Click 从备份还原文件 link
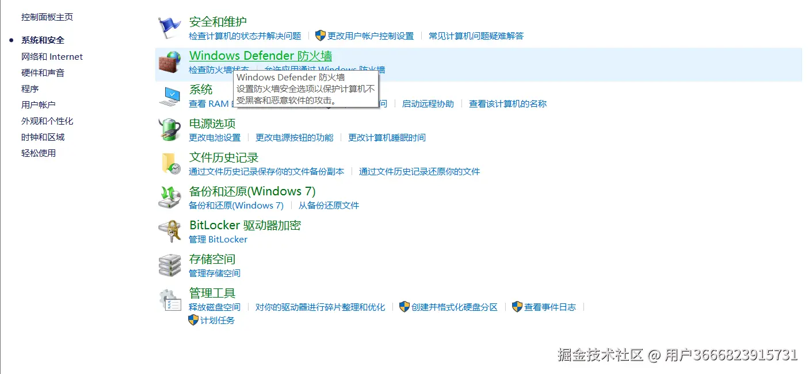 click(329, 205)
